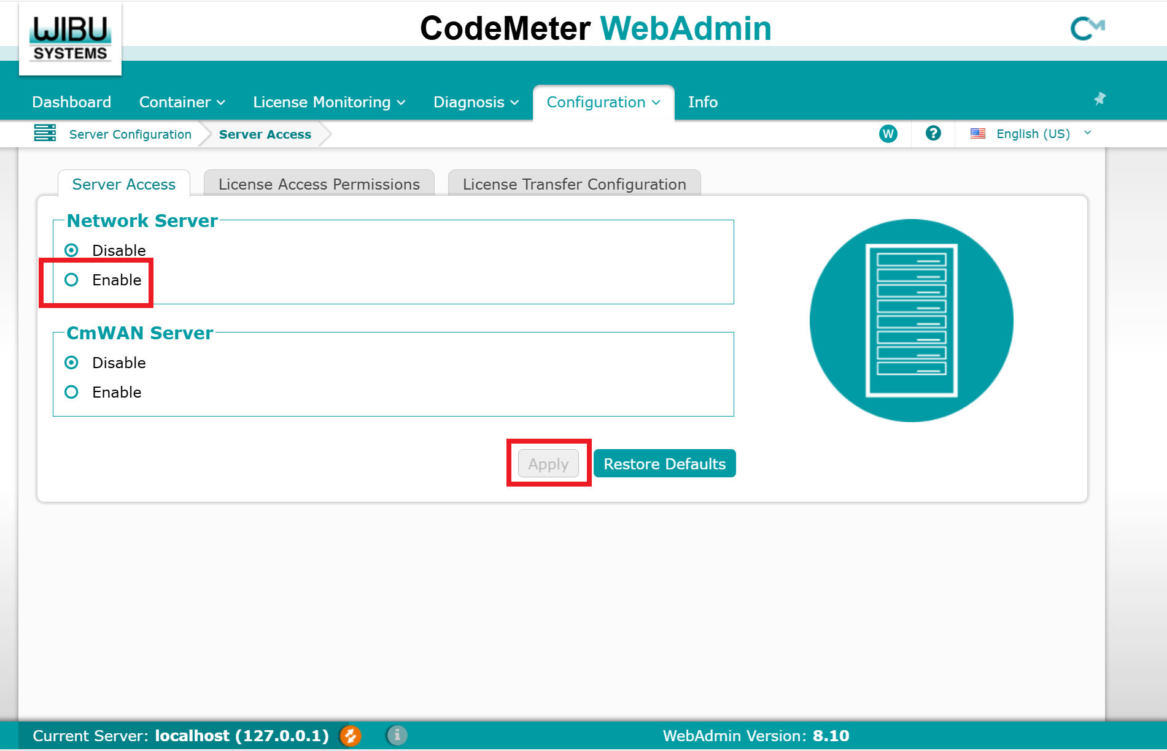The image size is (1167, 751).
Task: Click the server configuration breadcrumb icon
Action: [45, 133]
